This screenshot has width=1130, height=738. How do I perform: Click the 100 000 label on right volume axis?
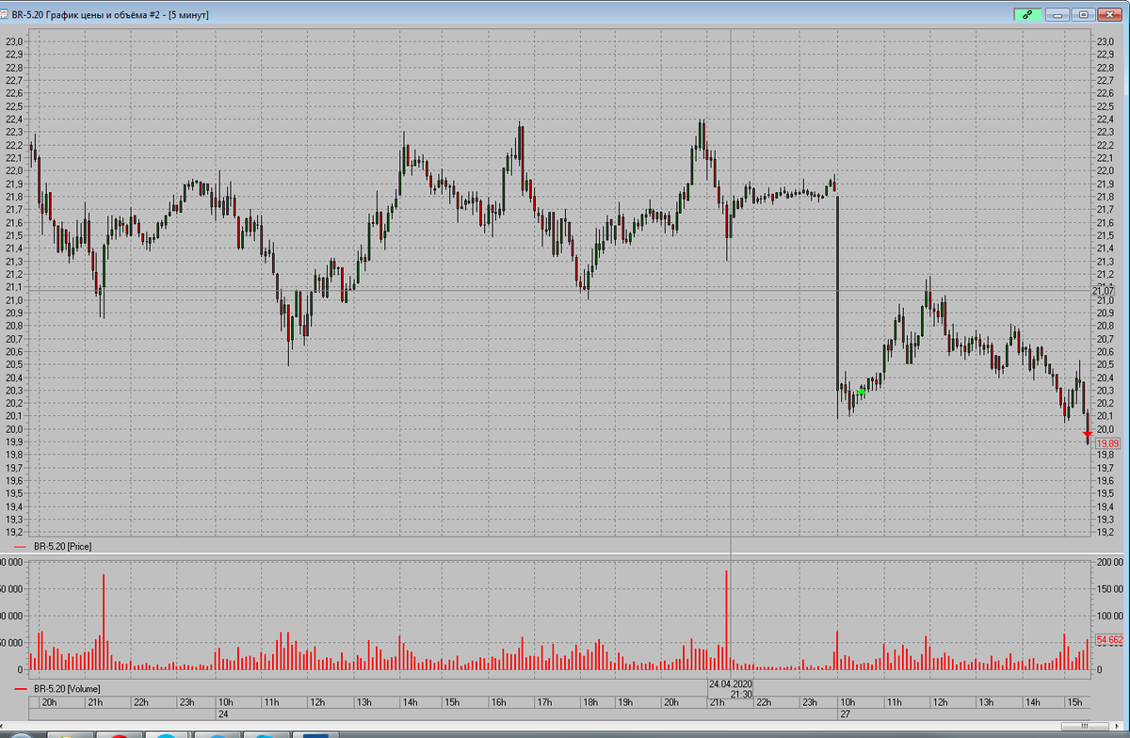coord(1110,615)
